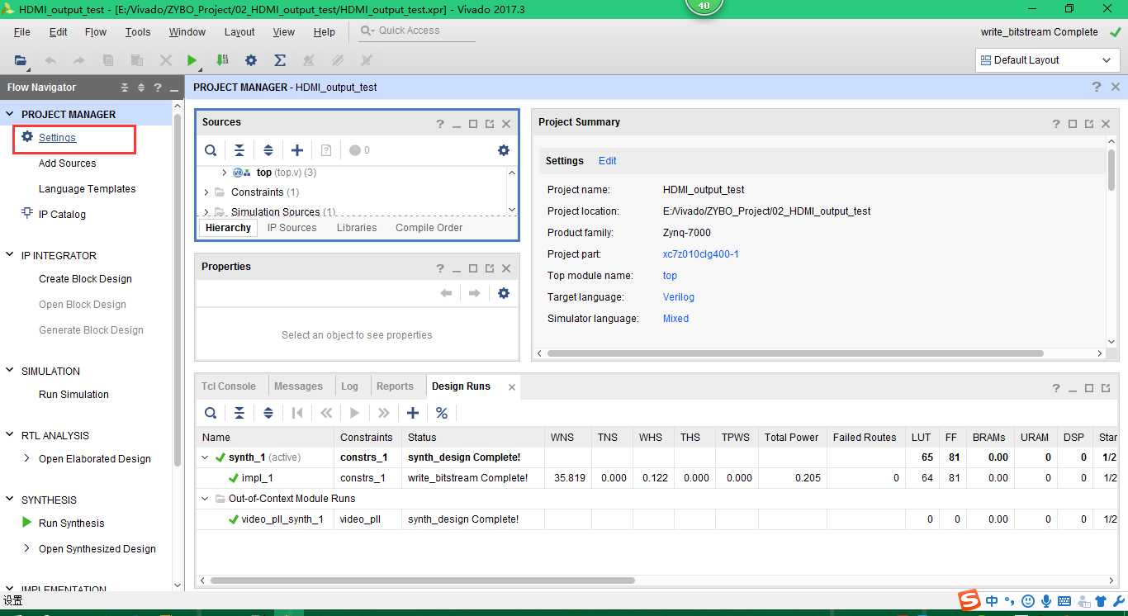
Task: Create new run with Design Runs plus
Action: coord(413,413)
